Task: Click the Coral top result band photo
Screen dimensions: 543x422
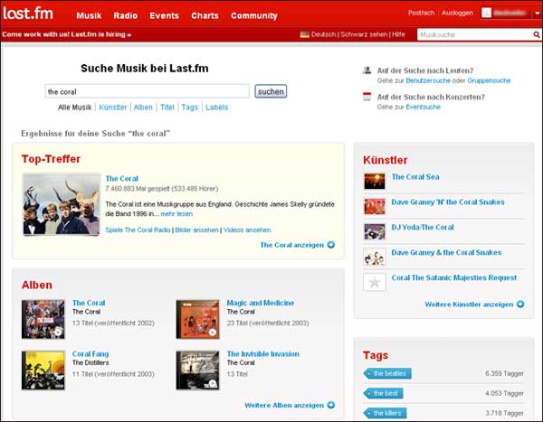Action: [61, 204]
